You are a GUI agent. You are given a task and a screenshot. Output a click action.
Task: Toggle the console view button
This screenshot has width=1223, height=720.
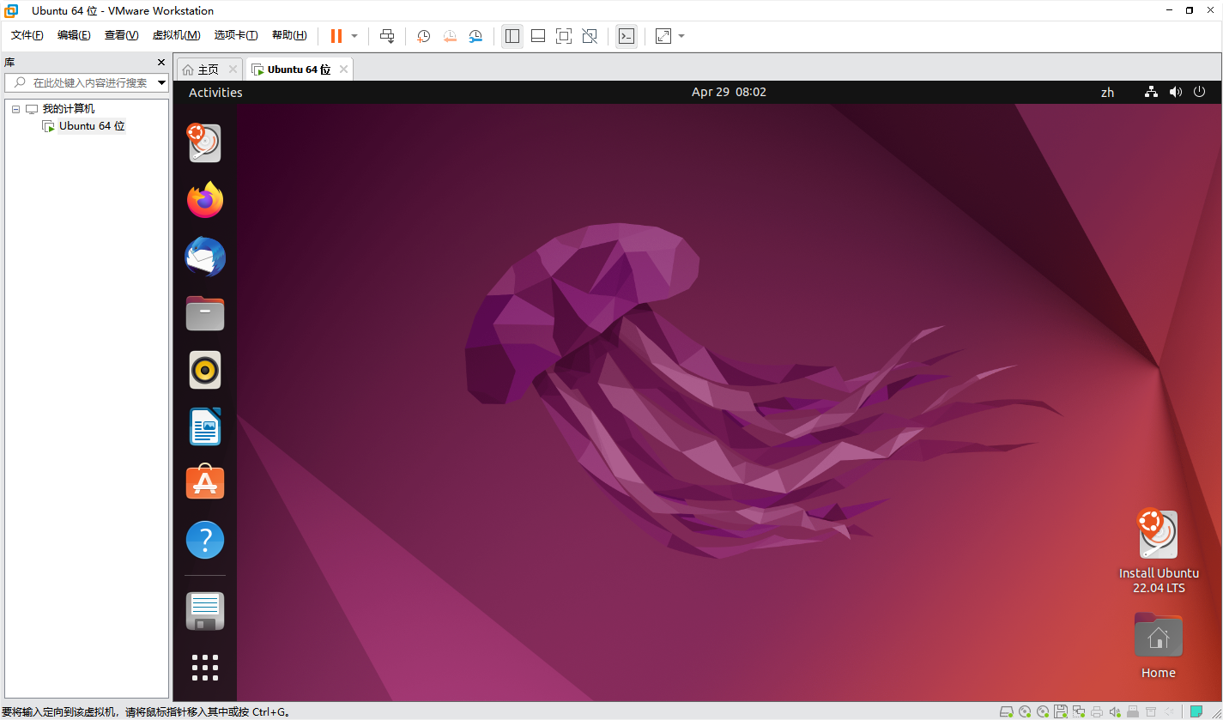pyautogui.click(x=627, y=36)
